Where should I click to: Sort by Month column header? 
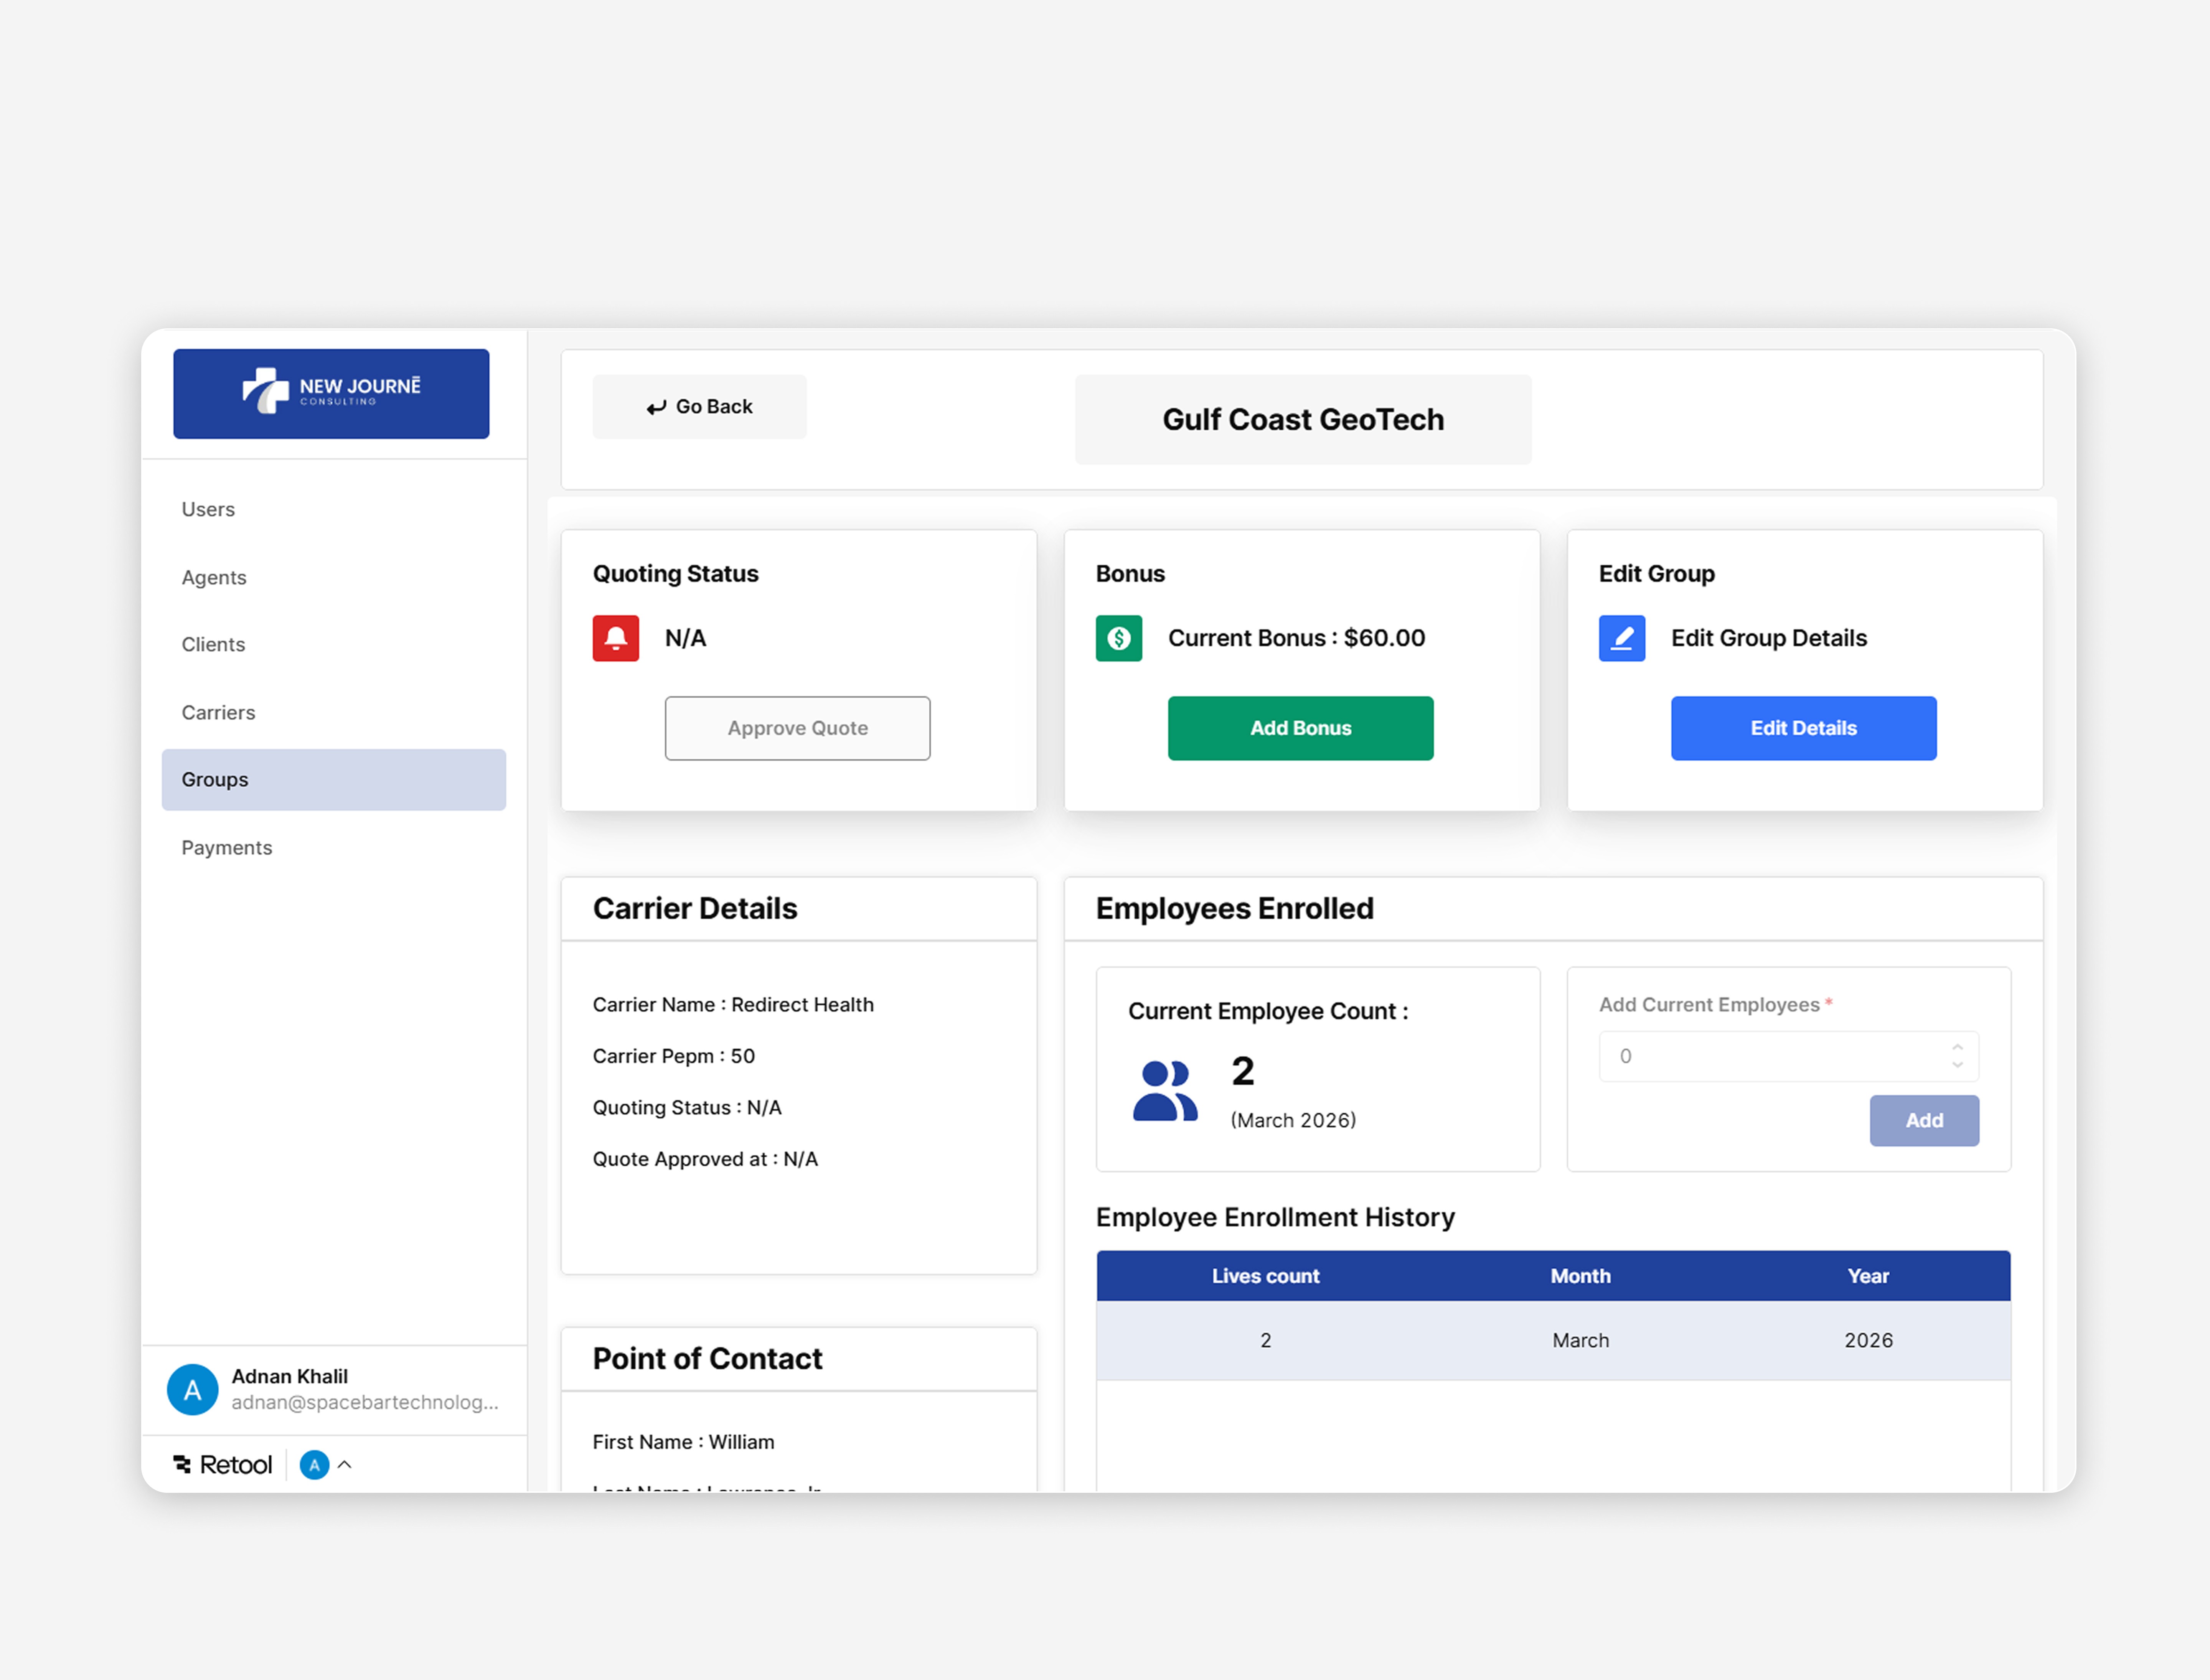click(x=1581, y=1276)
